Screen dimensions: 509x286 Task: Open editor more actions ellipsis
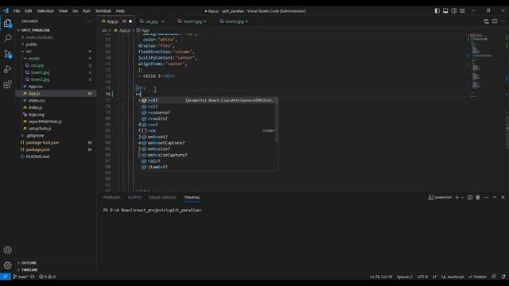(x=503, y=21)
